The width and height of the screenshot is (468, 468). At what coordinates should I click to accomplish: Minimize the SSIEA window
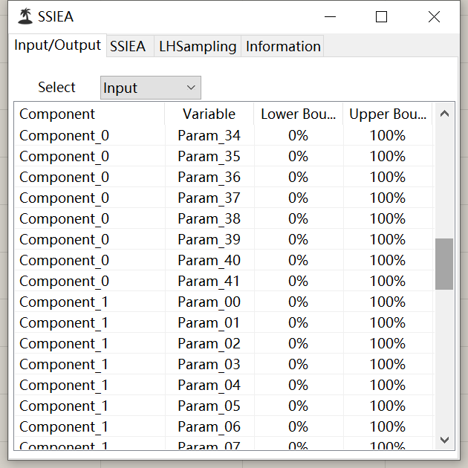330,16
